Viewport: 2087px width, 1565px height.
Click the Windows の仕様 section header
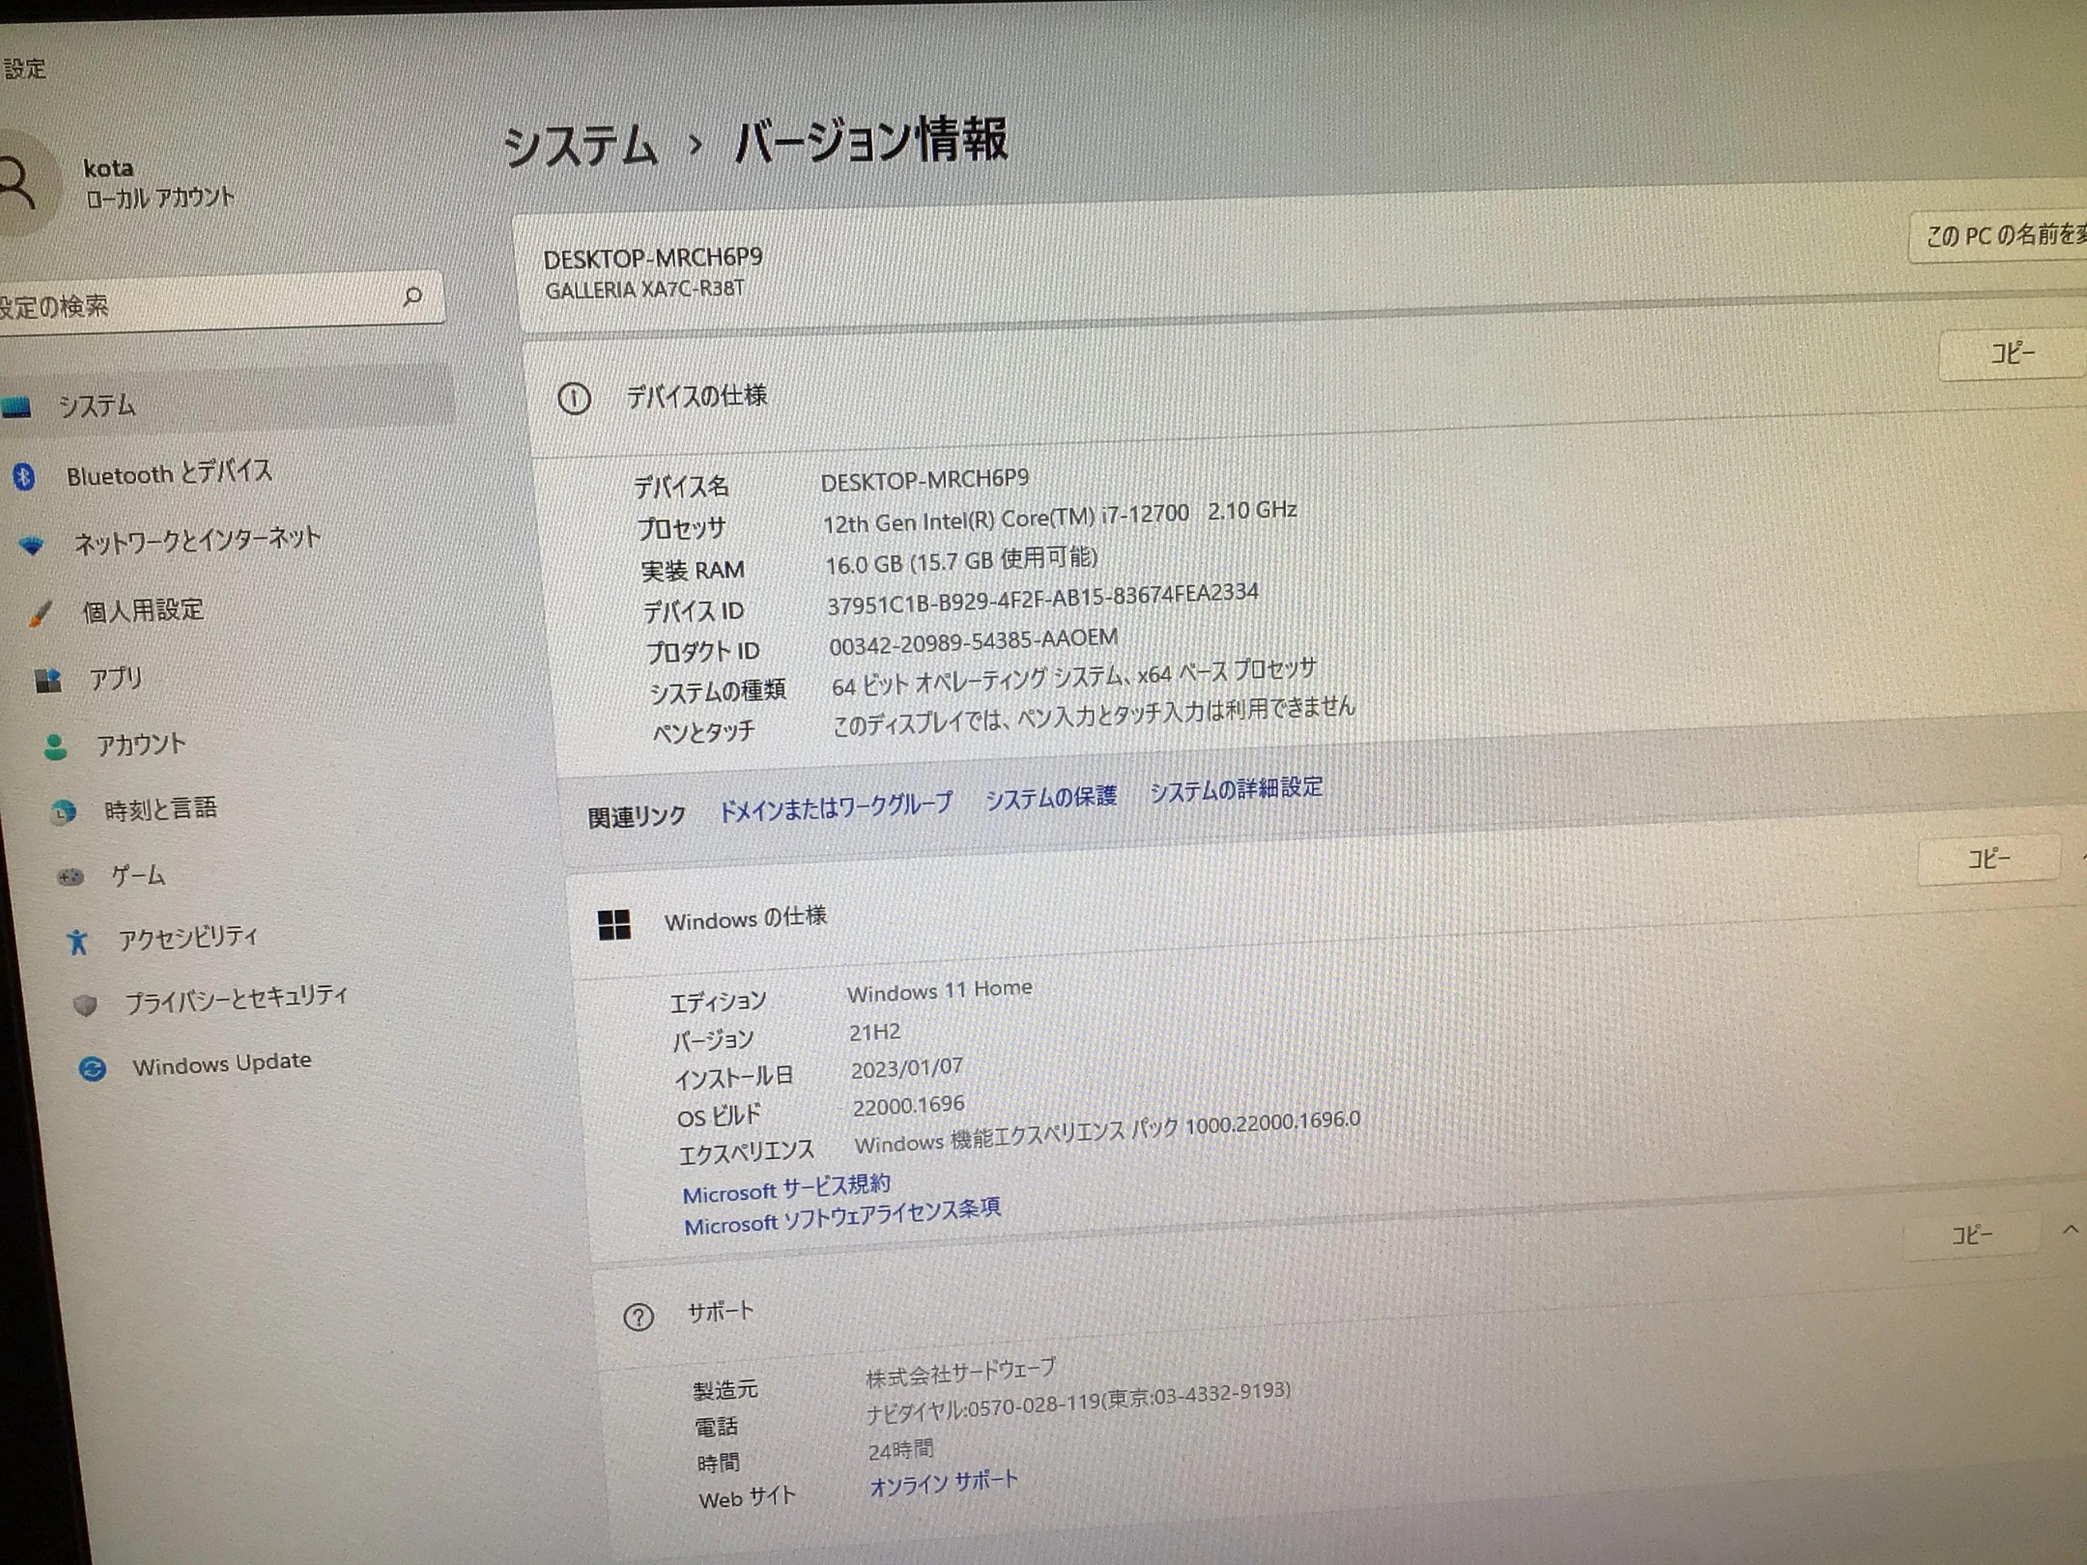pyautogui.click(x=746, y=918)
